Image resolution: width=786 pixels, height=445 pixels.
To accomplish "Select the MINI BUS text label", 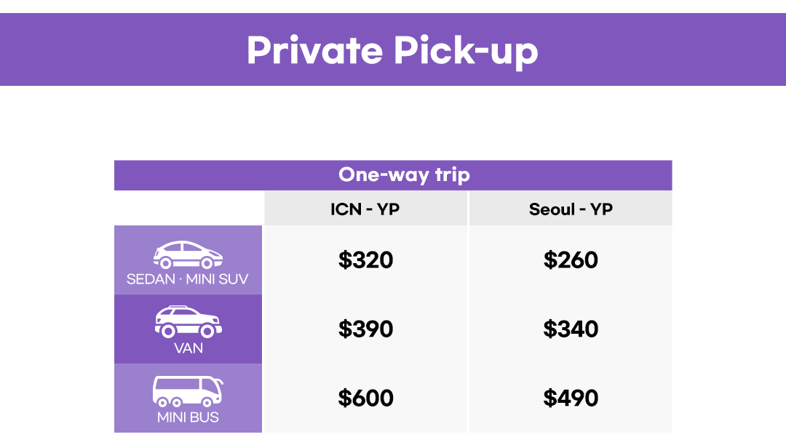I will 188,417.
